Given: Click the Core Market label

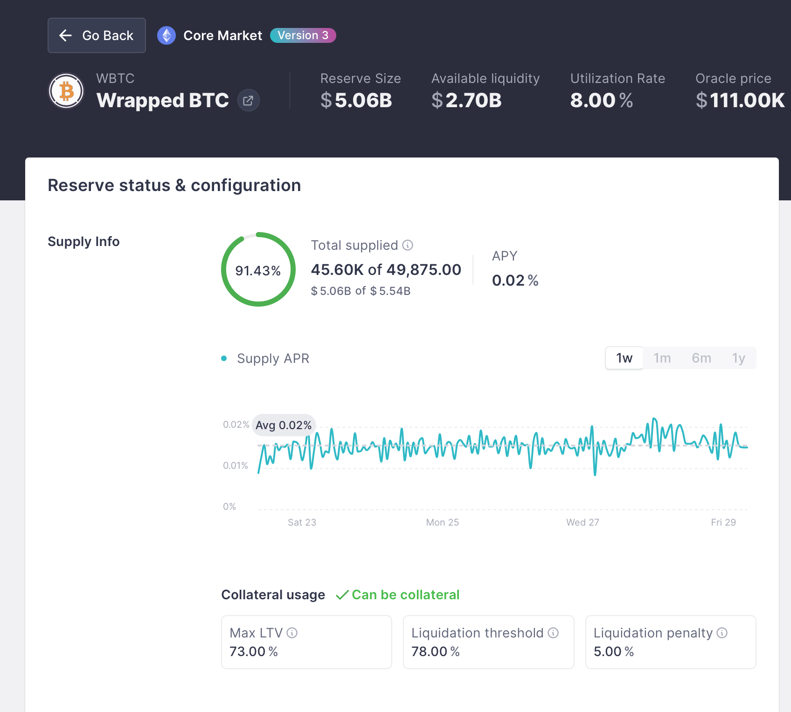Looking at the screenshot, I should point(223,35).
